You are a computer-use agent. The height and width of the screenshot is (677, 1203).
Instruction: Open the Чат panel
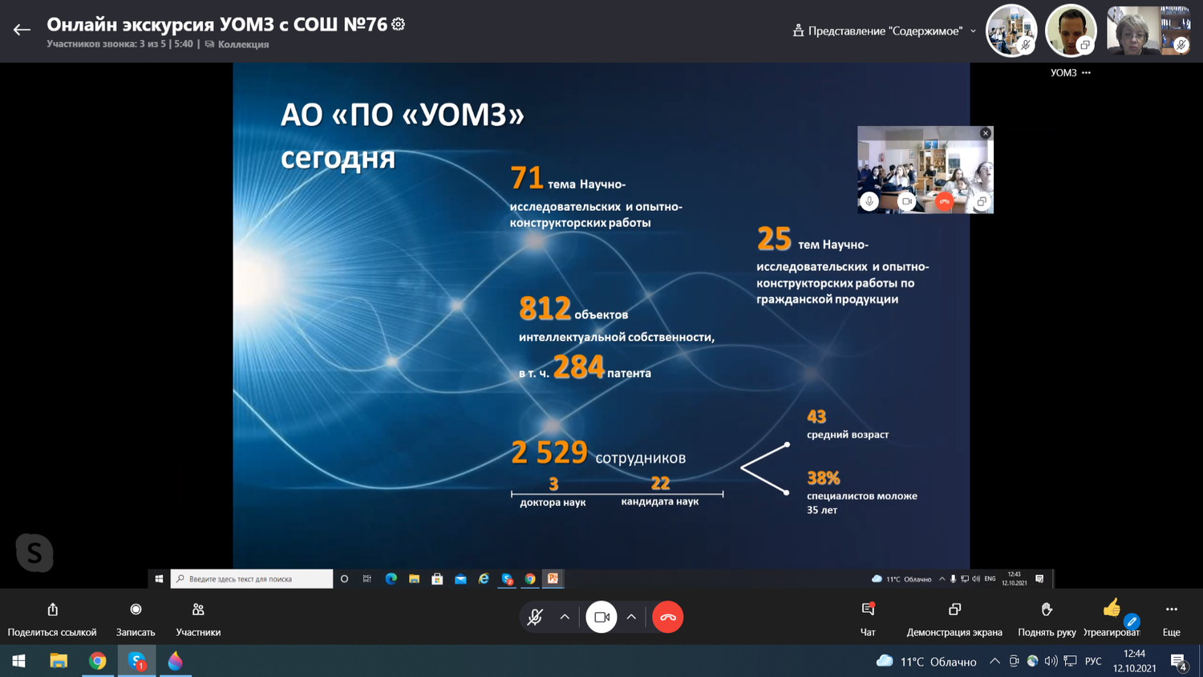(868, 620)
